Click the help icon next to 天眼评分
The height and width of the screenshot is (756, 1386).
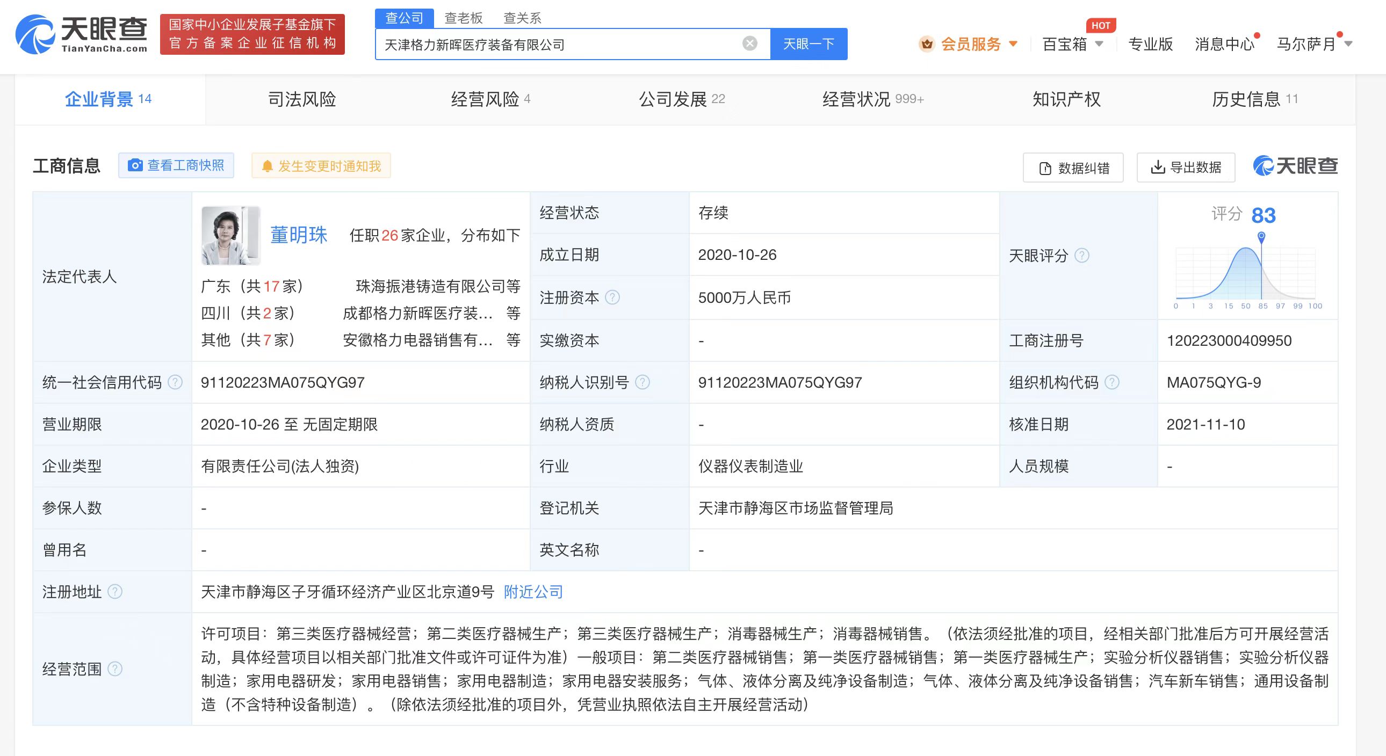1081,256
